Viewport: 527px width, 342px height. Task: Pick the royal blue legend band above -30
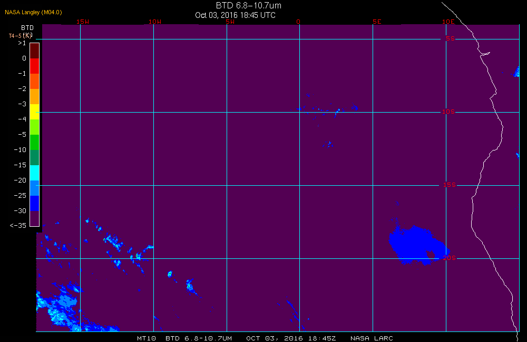click(x=35, y=204)
